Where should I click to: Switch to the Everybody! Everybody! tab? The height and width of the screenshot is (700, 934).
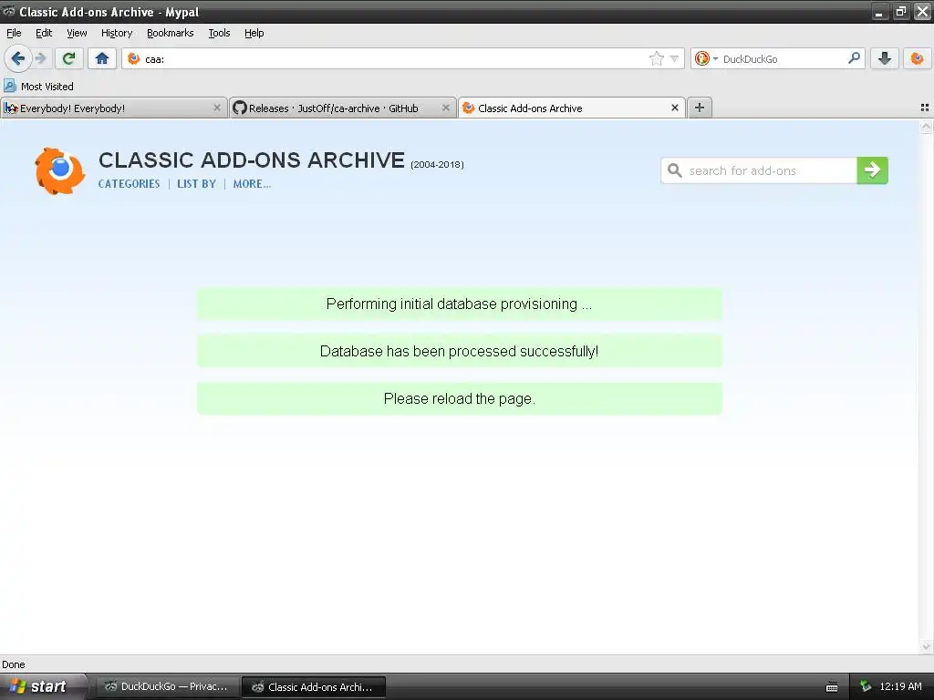[113, 108]
